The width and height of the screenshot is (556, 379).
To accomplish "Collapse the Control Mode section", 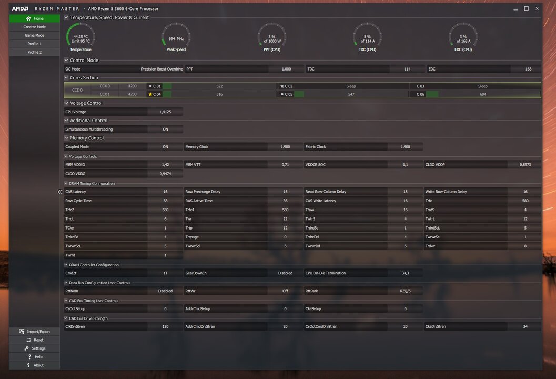I will coord(66,60).
